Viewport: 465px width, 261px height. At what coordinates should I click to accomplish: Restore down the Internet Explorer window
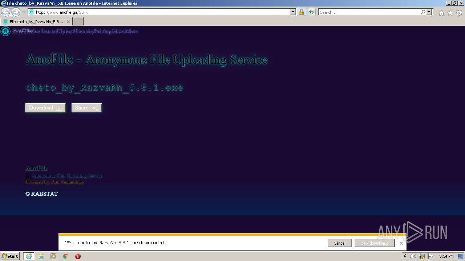[x=454, y=3]
